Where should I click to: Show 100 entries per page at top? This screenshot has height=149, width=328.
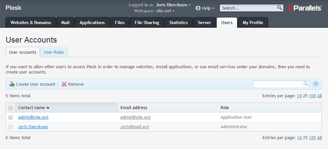(312, 96)
